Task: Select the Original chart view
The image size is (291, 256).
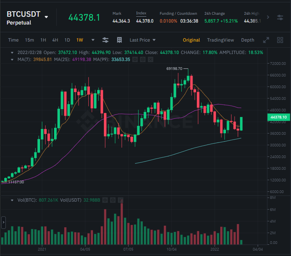Action: 191,40
